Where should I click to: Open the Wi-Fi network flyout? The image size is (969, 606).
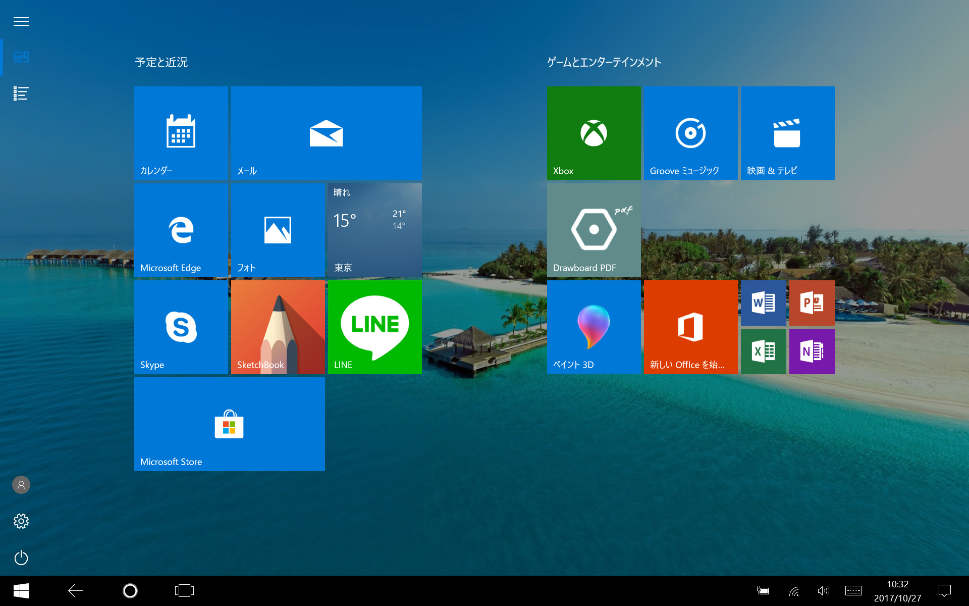point(793,591)
